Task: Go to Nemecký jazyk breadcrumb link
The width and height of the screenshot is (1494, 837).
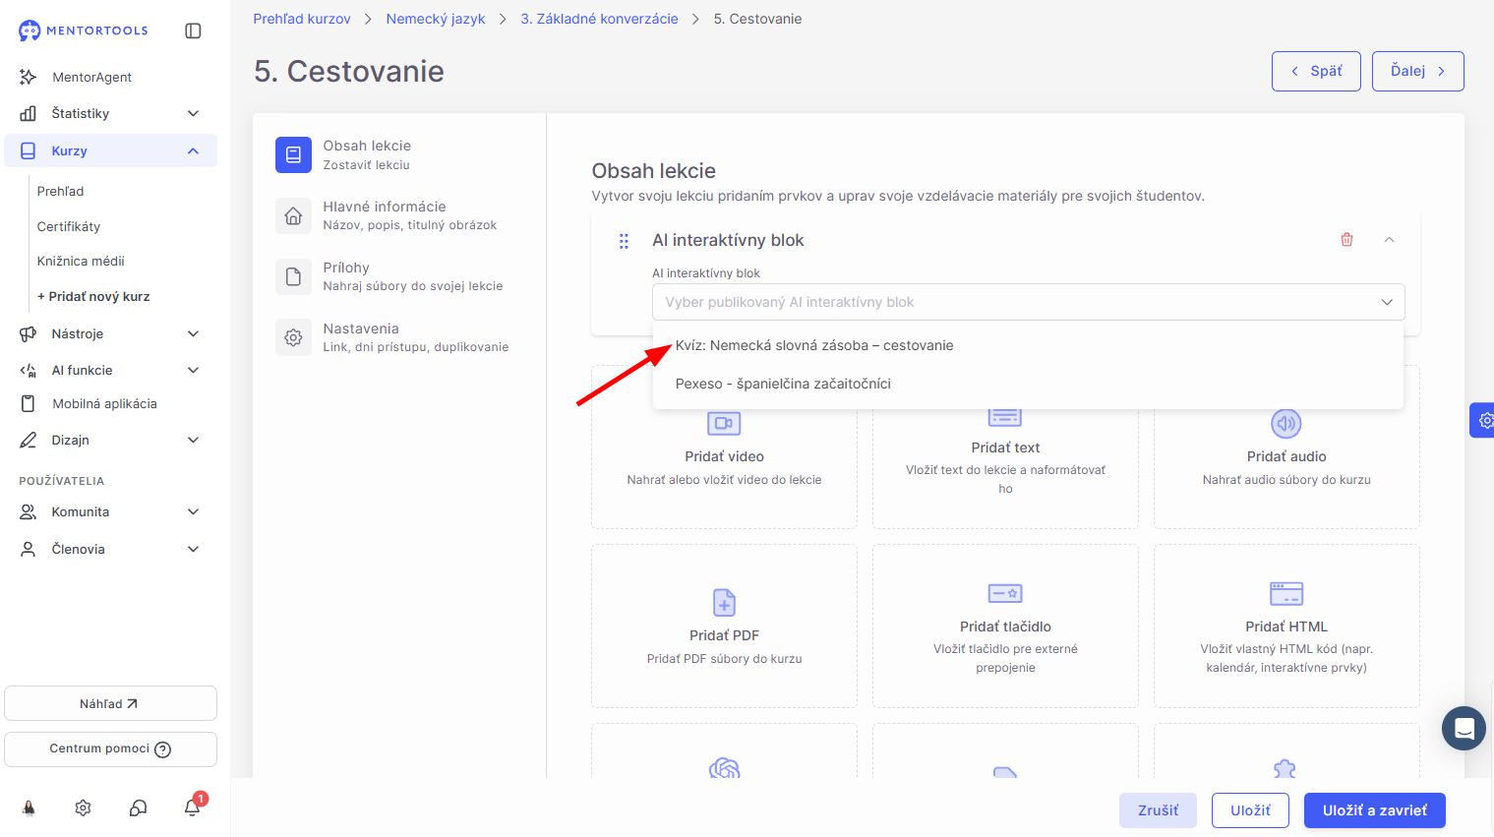Action: coord(436,19)
